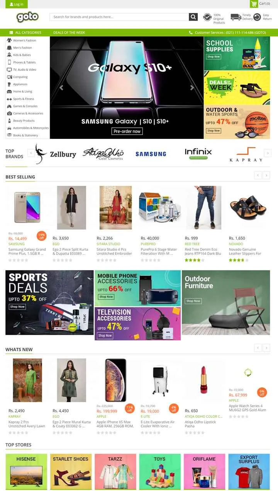Click the Pre-order now button
Image resolution: width=278 pixels, height=491 pixels.
pyautogui.click(x=127, y=131)
